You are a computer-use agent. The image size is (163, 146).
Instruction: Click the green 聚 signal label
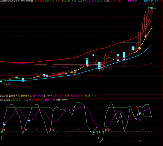107,127
